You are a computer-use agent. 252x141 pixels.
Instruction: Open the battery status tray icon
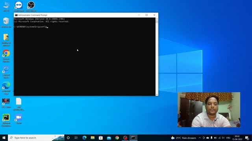[215, 138]
